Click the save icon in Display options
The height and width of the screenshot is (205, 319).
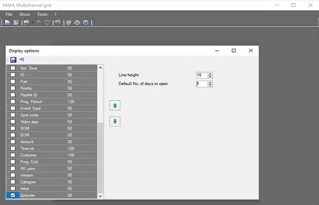coord(13,60)
